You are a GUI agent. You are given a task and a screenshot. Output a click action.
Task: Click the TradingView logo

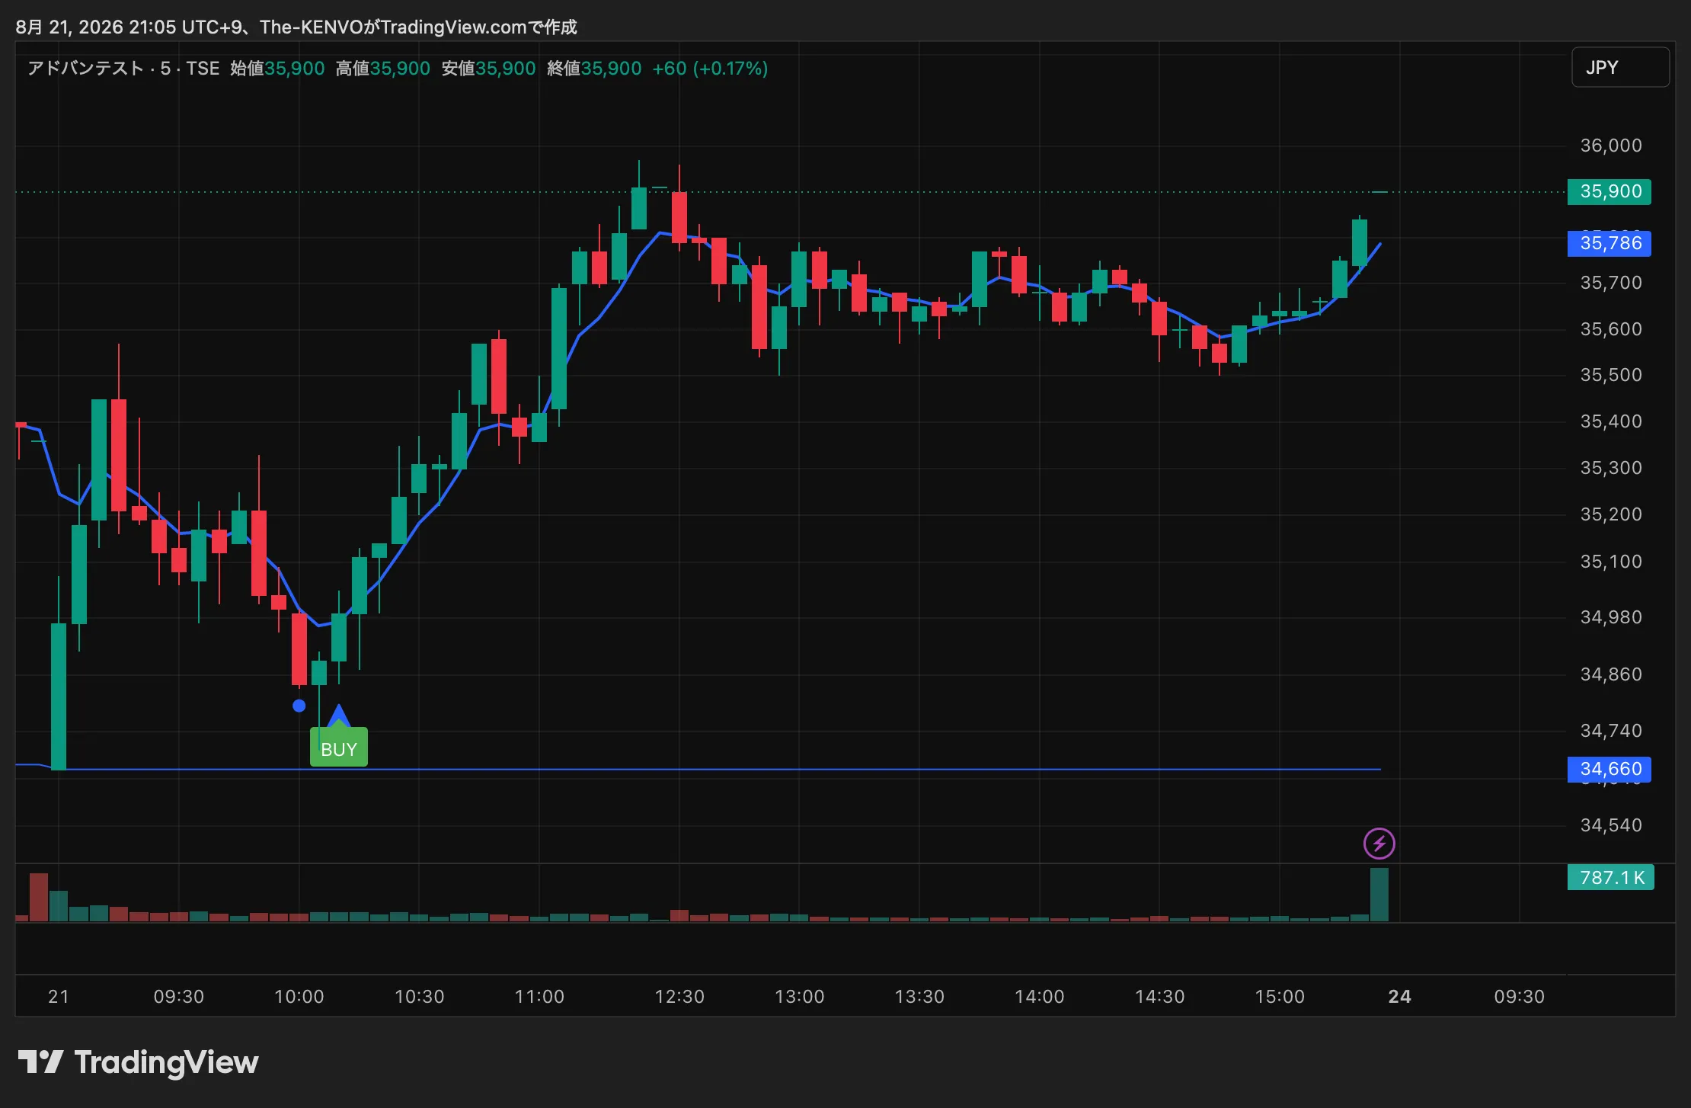pos(138,1062)
